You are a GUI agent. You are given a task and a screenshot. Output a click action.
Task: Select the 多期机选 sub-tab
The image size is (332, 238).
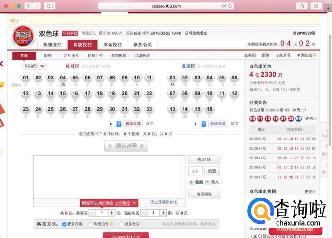pyautogui.click(x=119, y=56)
